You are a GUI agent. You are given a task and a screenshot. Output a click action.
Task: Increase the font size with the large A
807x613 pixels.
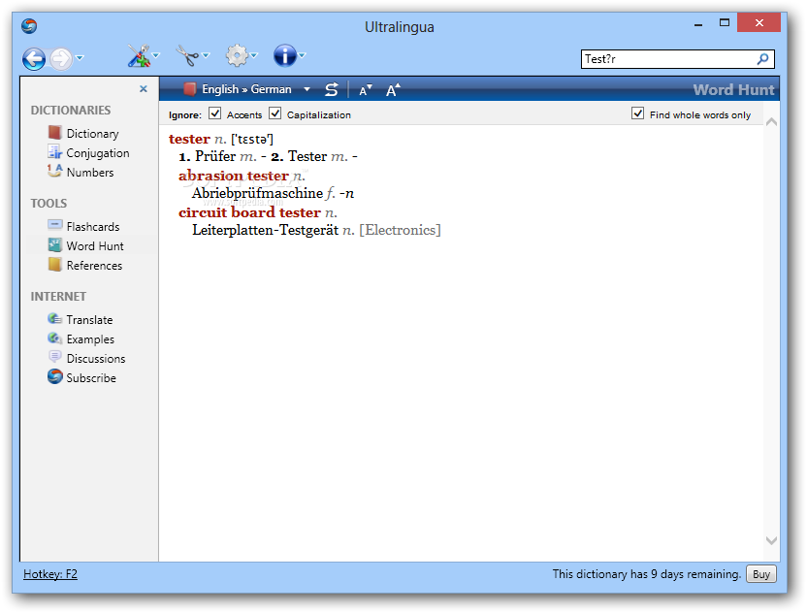[393, 90]
